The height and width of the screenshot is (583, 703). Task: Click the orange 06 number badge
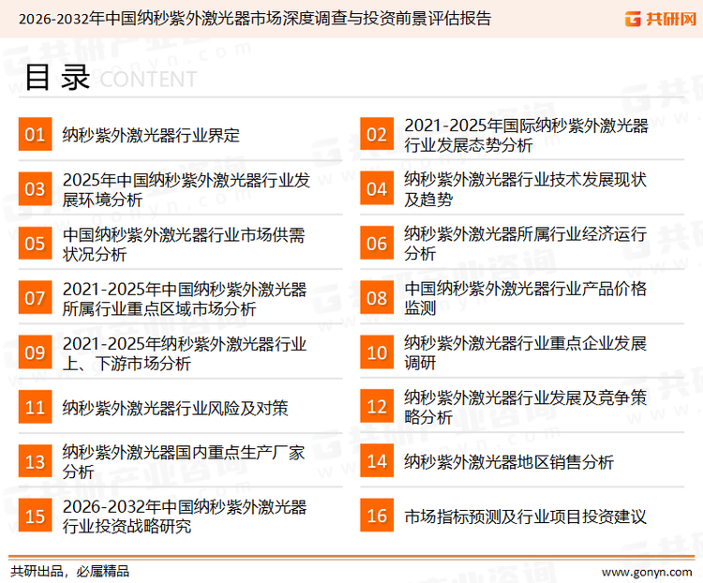pyautogui.click(x=377, y=244)
